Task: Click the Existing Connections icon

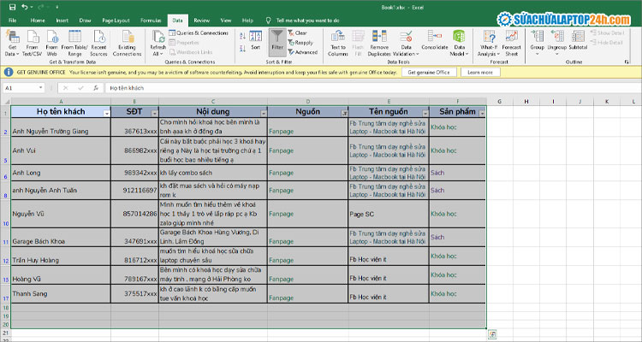Action: (127, 39)
